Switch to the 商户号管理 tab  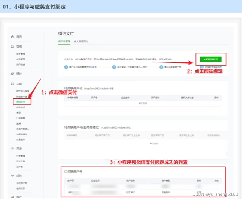(64, 41)
